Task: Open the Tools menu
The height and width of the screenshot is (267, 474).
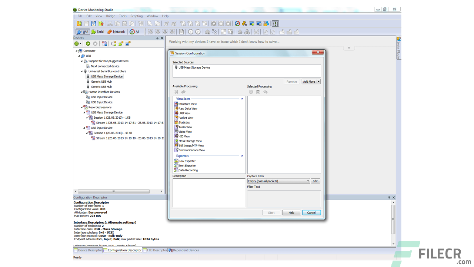Action: pyautogui.click(x=123, y=16)
